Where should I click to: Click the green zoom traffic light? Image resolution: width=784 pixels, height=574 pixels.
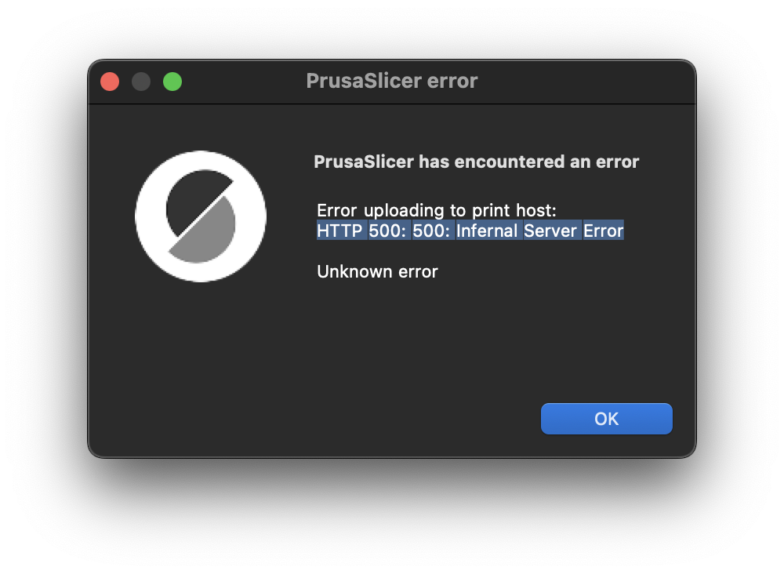point(172,81)
